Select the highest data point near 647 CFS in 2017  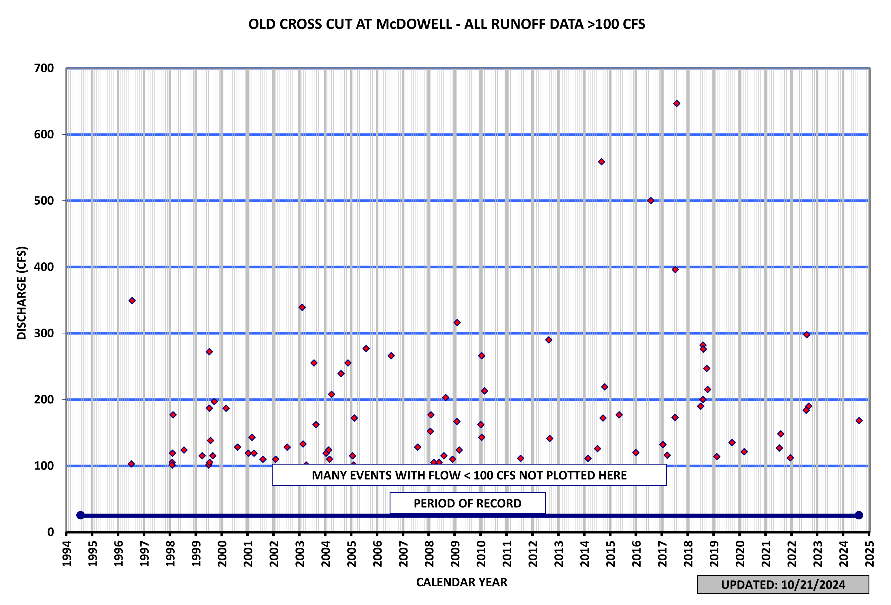pos(677,104)
